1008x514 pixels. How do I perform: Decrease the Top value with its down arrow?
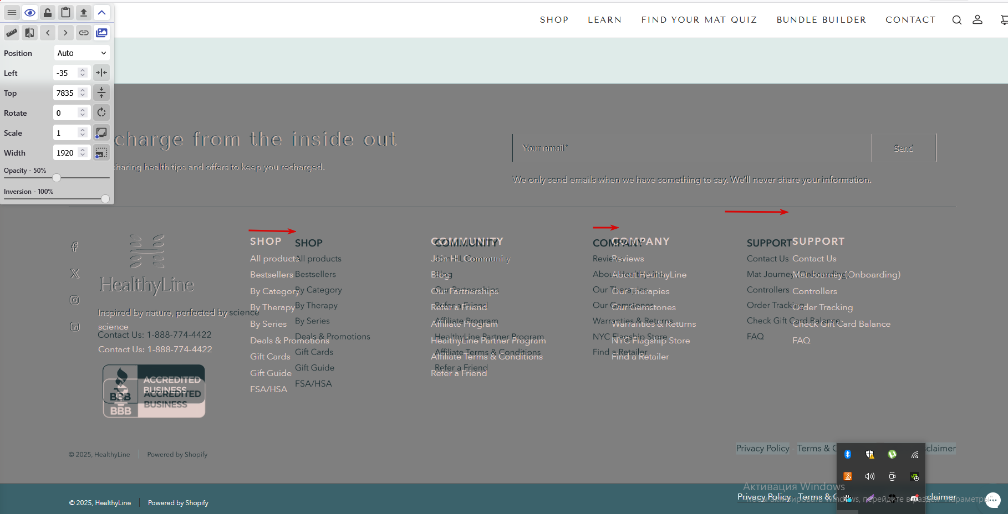click(x=83, y=96)
